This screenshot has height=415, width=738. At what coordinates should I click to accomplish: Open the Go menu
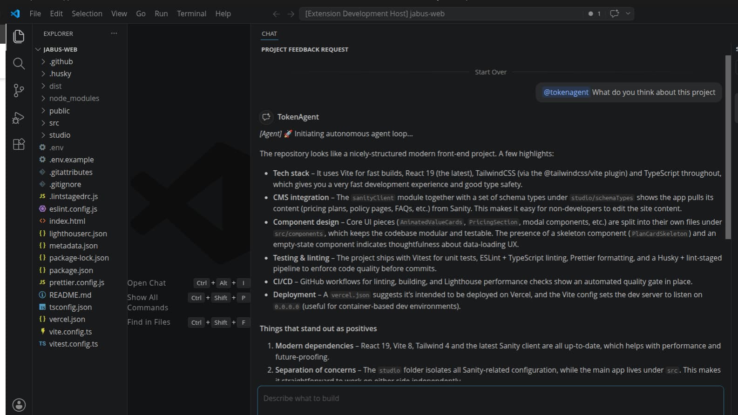click(141, 13)
